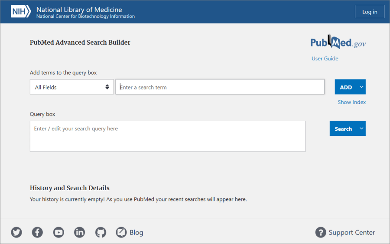Screen dimensions: 390x244
Task: Open the Blog link
Action: 136,233
